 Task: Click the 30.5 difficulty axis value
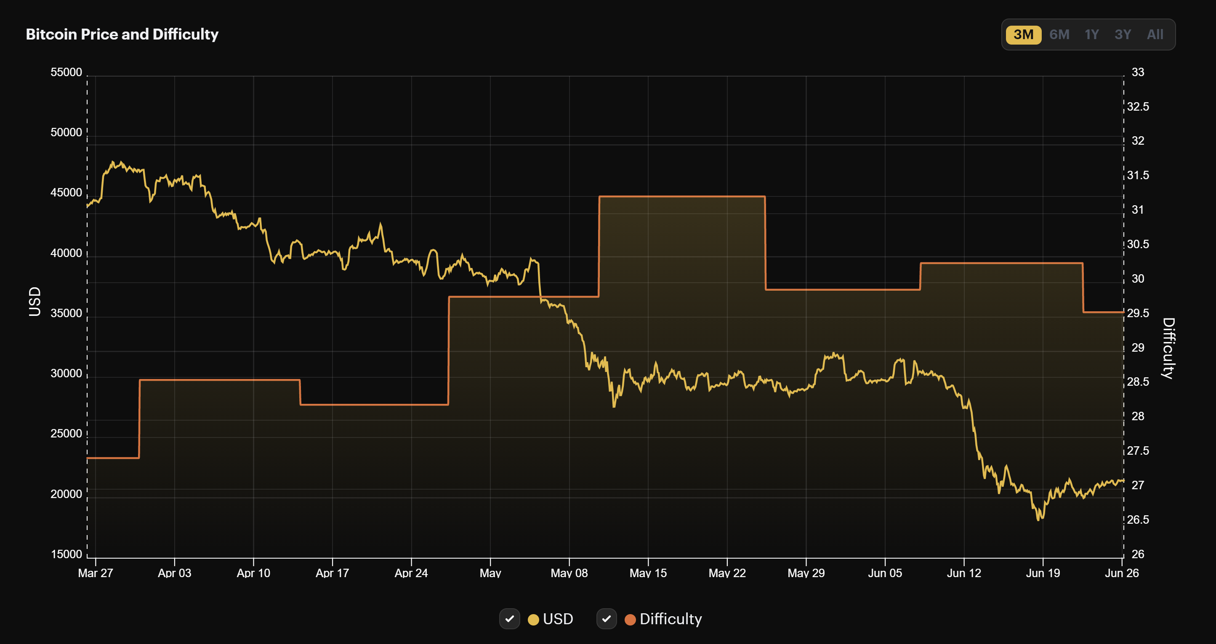pos(1138,244)
